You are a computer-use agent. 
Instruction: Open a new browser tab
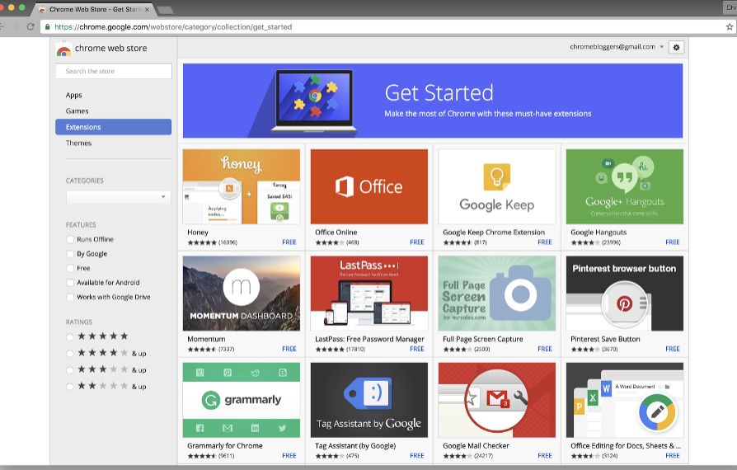[x=165, y=10]
